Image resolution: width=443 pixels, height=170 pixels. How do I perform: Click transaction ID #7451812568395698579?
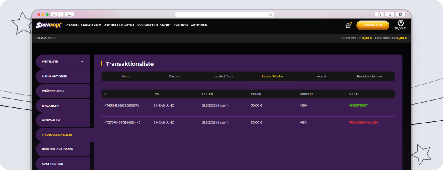122,105
